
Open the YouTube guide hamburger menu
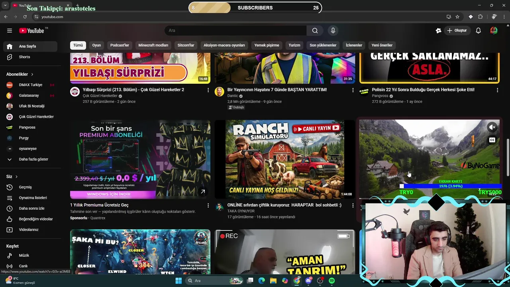coord(10,31)
